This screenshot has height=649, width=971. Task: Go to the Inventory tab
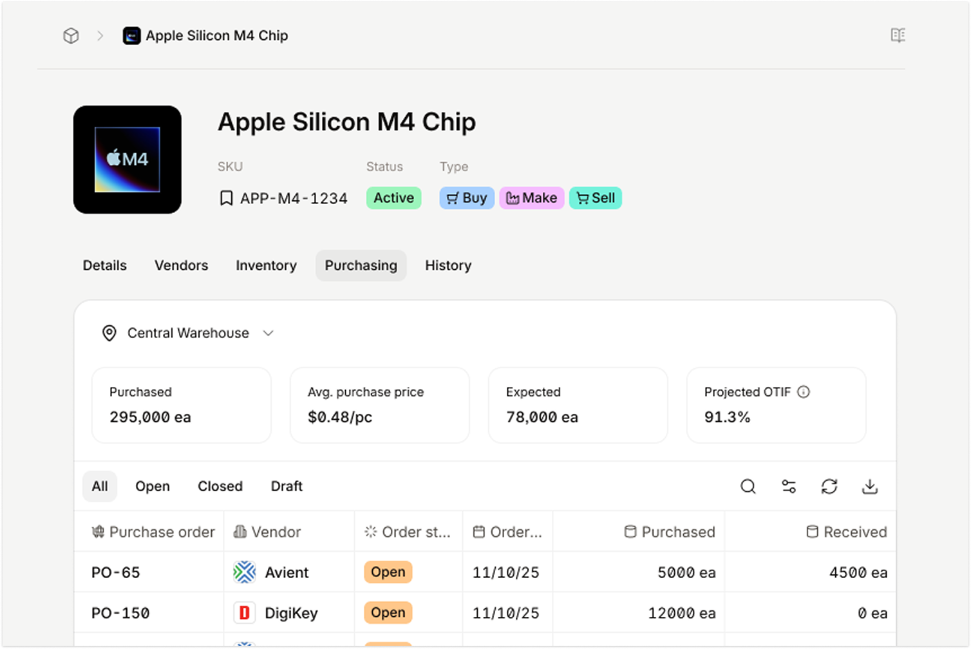[266, 265]
